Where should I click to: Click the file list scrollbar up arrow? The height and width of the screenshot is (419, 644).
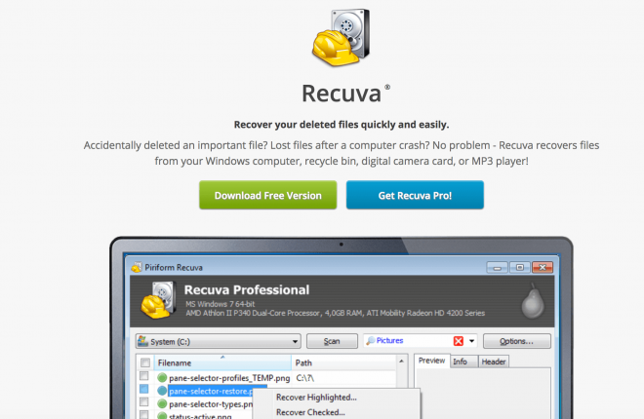(x=401, y=362)
